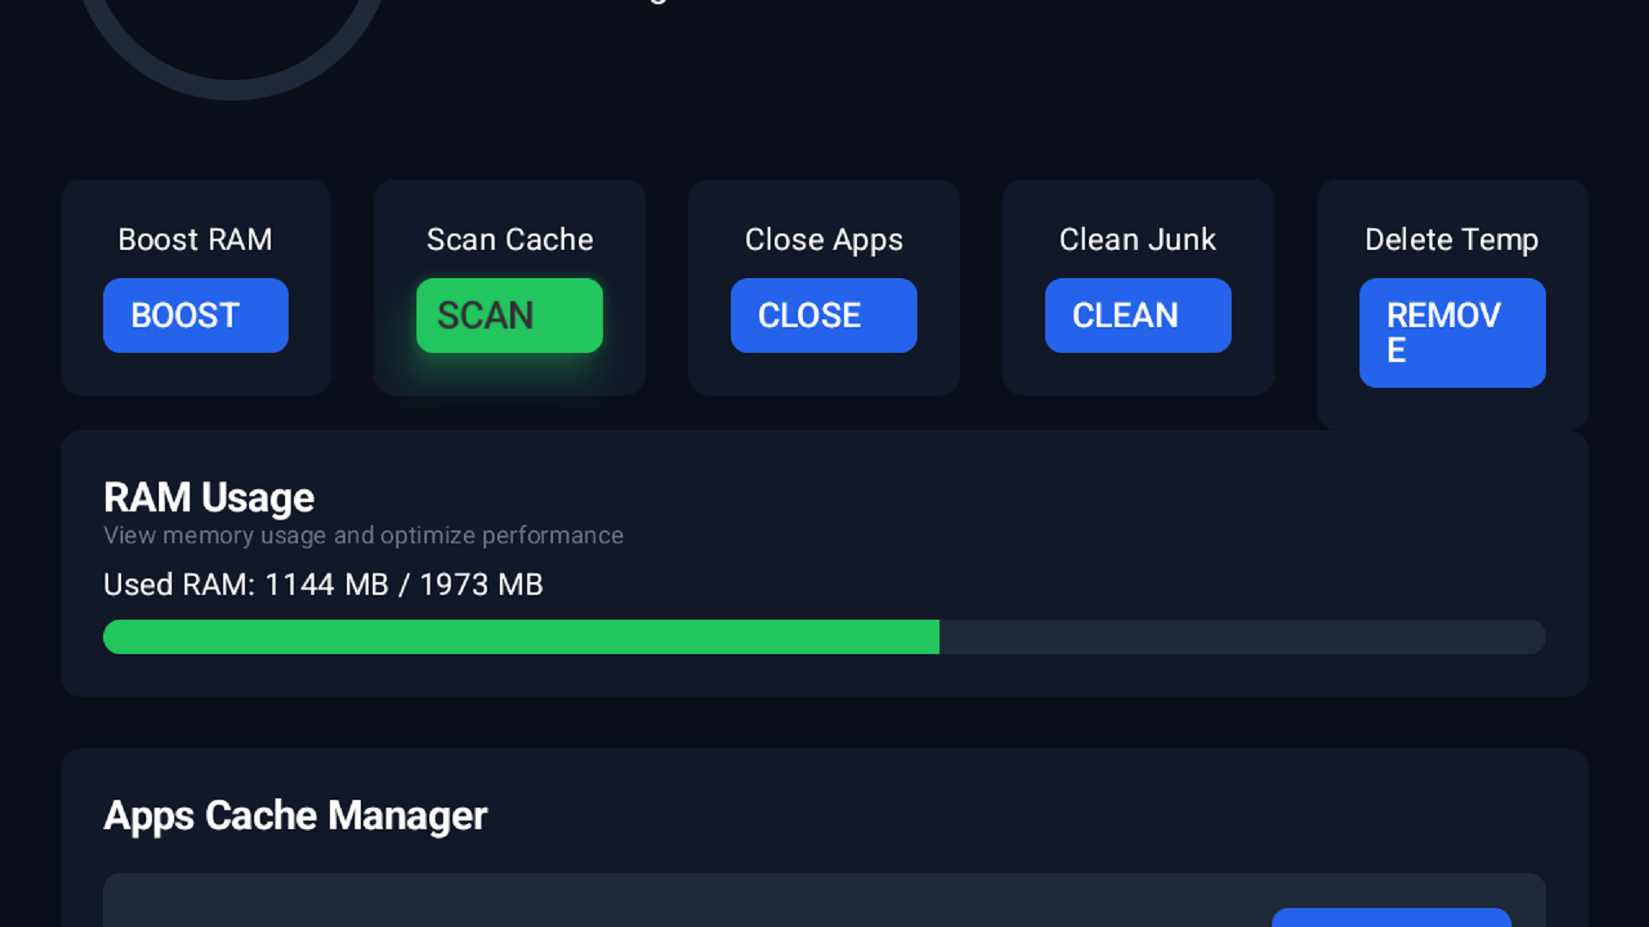
Task: Tap the CLOSE button under Close Apps
Action: pyautogui.click(x=824, y=315)
